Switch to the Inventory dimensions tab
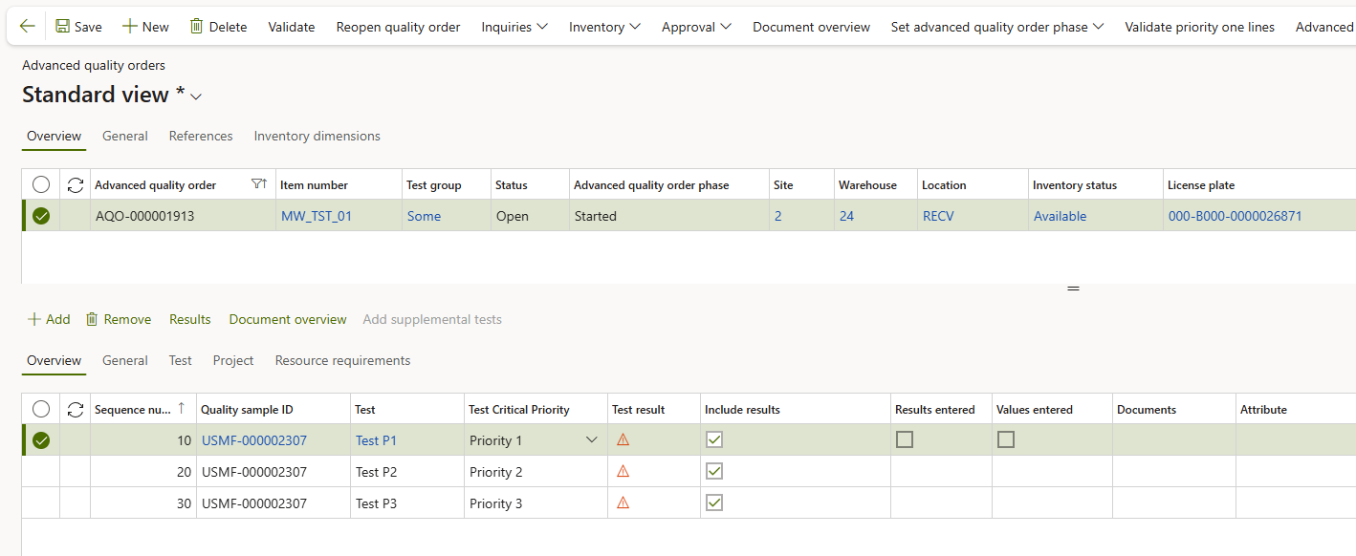1356x556 pixels. [317, 137]
